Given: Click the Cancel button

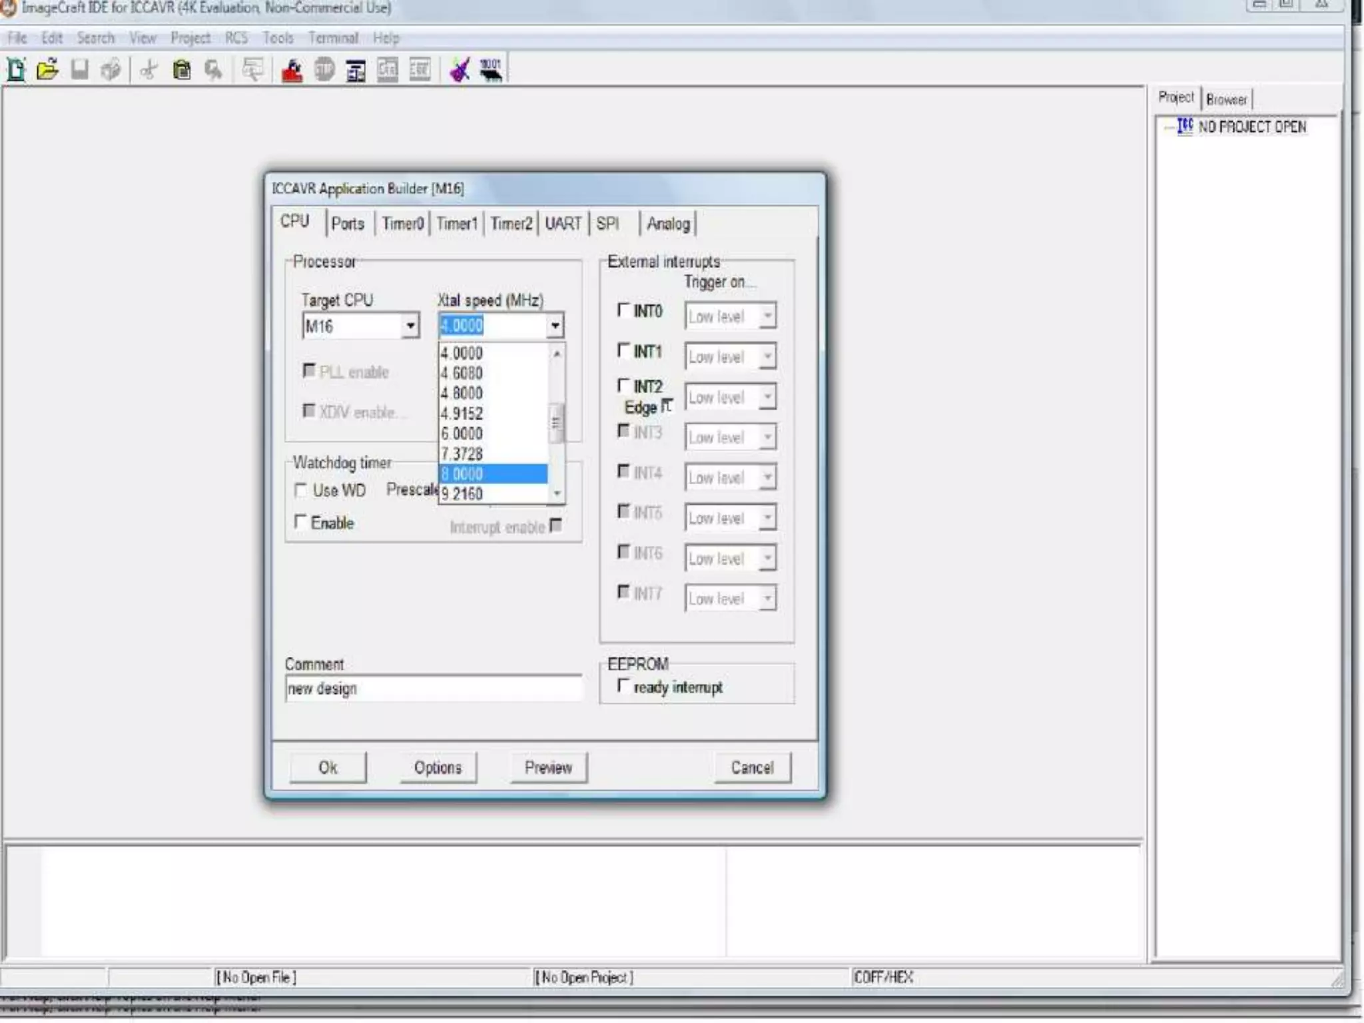Looking at the screenshot, I should tap(753, 768).
